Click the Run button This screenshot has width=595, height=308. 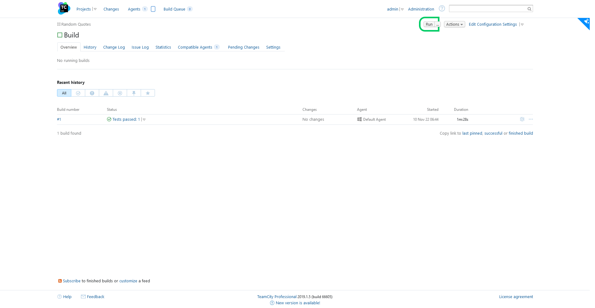(429, 24)
